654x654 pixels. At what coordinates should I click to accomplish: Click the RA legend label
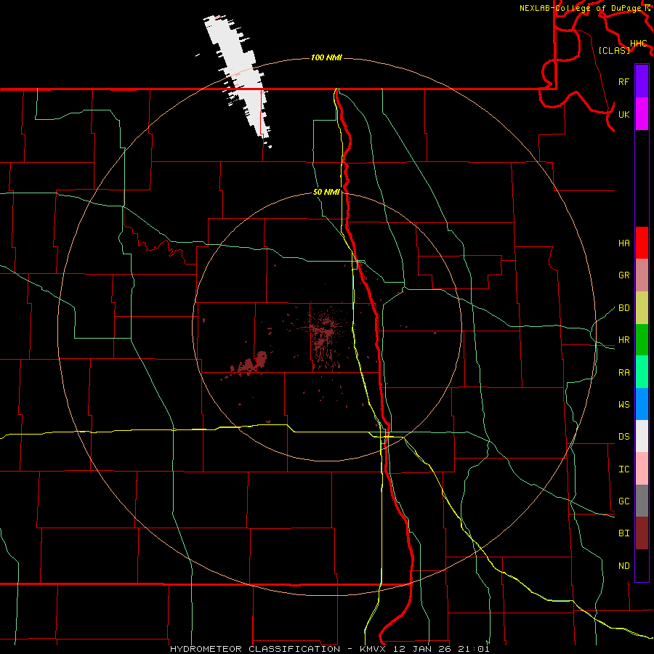(x=623, y=373)
